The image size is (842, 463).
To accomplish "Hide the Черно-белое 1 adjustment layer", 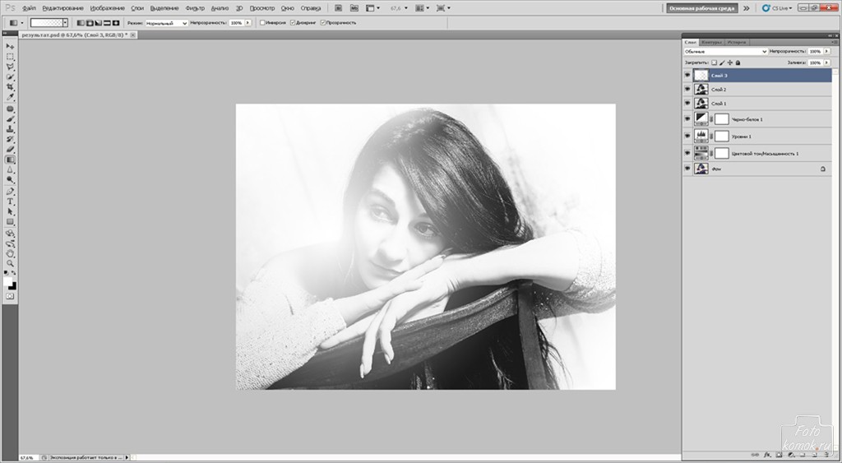I will click(x=687, y=119).
